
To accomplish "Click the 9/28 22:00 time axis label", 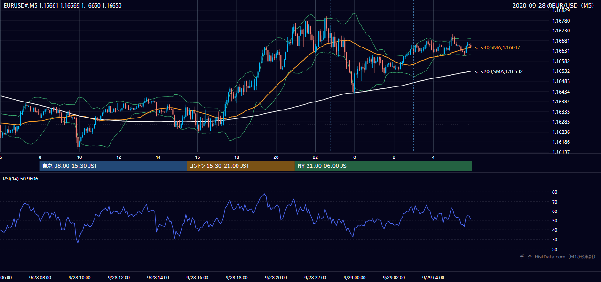I will click(315, 277).
